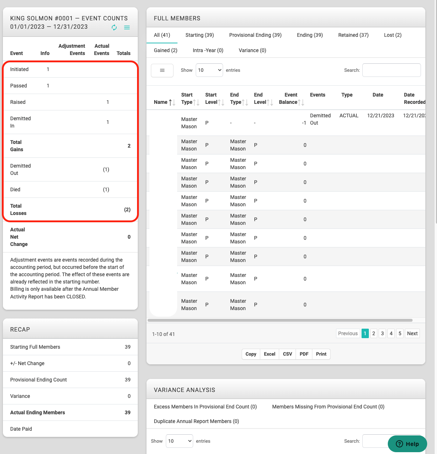437x454 pixels.
Task: Export Full Members to Excel
Action: (269, 354)
